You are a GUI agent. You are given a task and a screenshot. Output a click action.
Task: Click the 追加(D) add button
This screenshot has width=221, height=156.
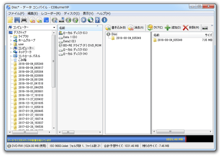(x=173, y=27)
